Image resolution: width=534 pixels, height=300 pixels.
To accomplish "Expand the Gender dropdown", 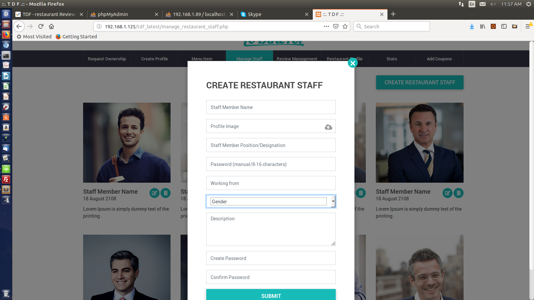I will 271,201.
